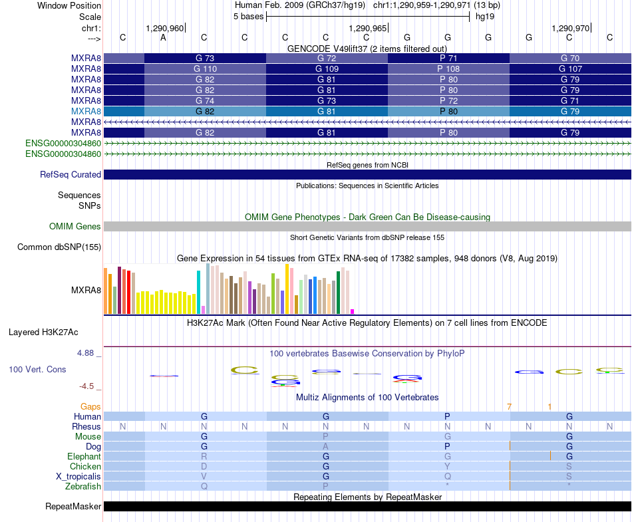Open Publications: Sequences in Scientific Articles title
632x522 pixels.
[x=367, y=186]
